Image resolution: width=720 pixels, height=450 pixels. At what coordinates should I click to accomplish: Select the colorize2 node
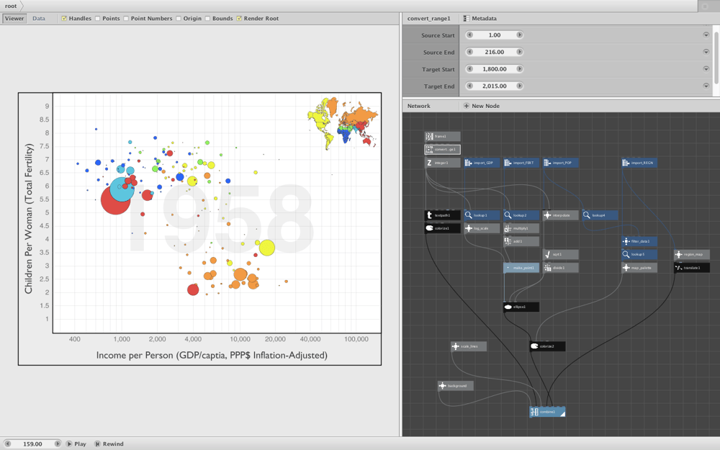coord(547,346)
